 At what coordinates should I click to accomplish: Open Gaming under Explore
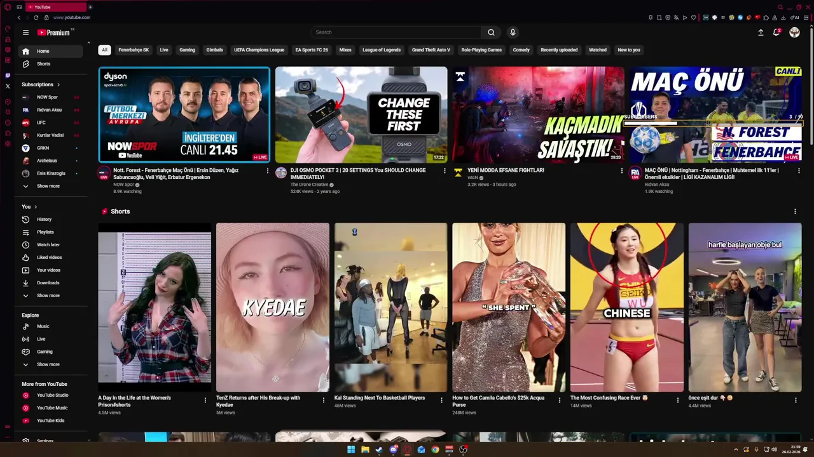[x=49, y=352]
